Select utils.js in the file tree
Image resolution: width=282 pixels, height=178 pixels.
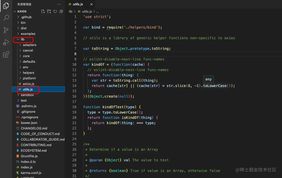pyautogui.click(x=38, y=89)
